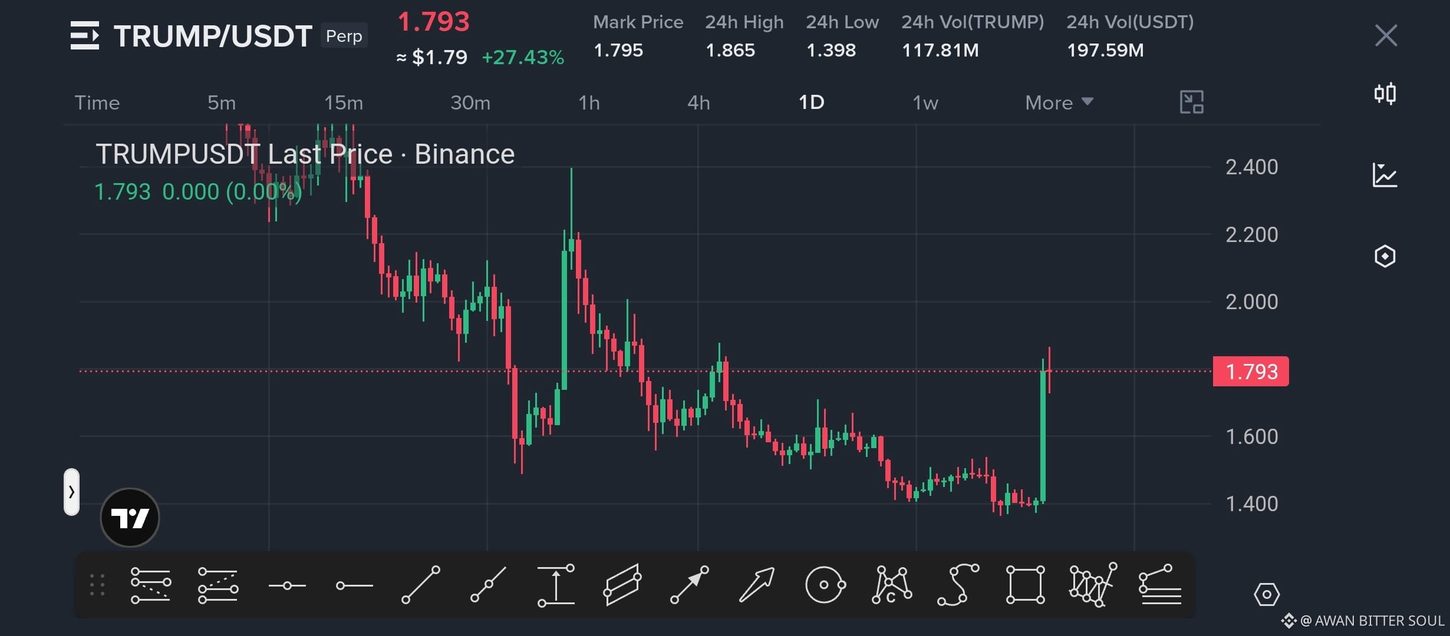Switch to the 5m timeframe
The height and width of the screenshot is (636, 1450).
click(x=222, y=102)
